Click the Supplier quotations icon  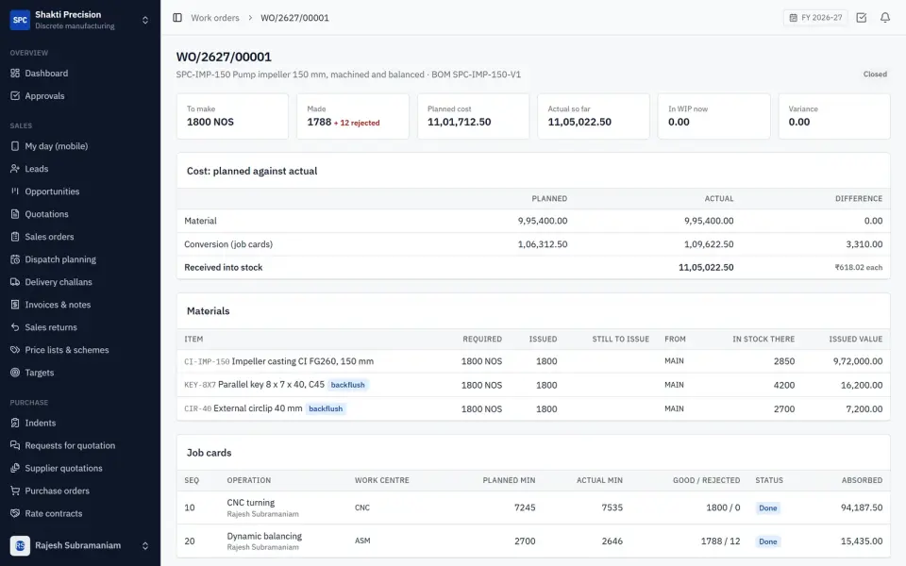point(15,468)
